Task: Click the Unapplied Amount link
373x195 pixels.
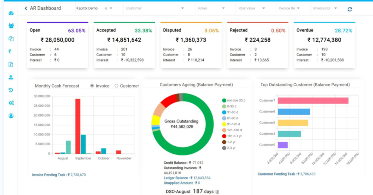Action: 182,183
